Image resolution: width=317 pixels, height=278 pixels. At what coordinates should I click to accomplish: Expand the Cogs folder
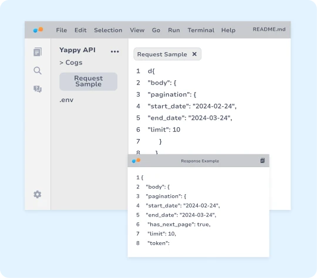(x=71, y=62)
